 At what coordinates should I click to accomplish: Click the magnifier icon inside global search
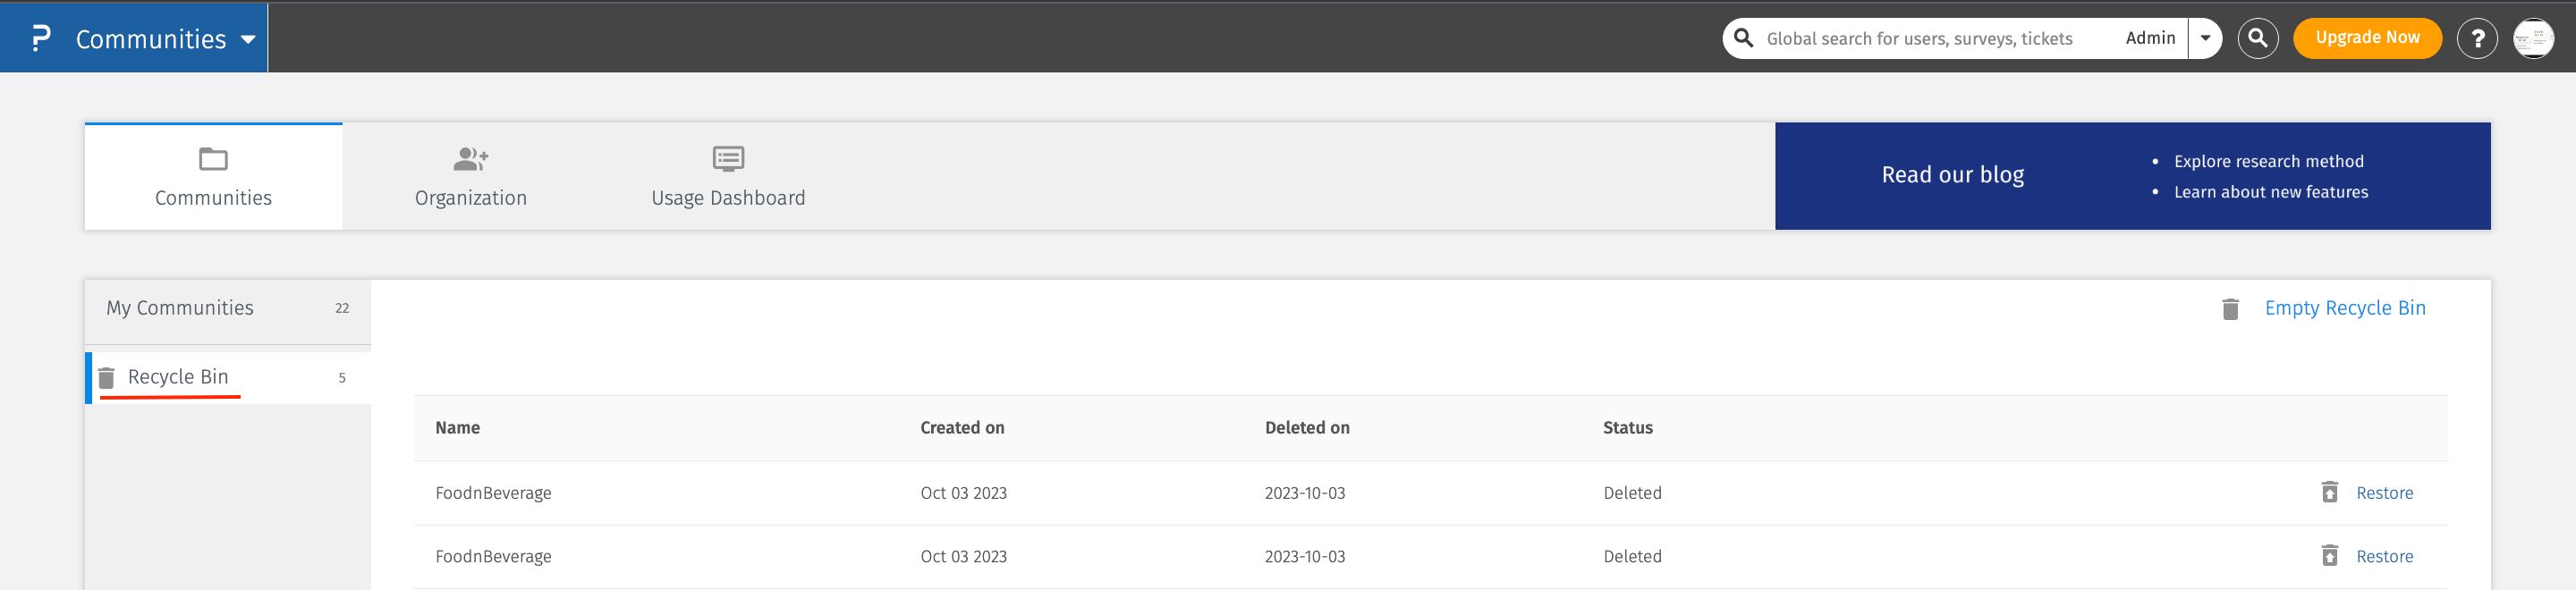[1743, 38]
